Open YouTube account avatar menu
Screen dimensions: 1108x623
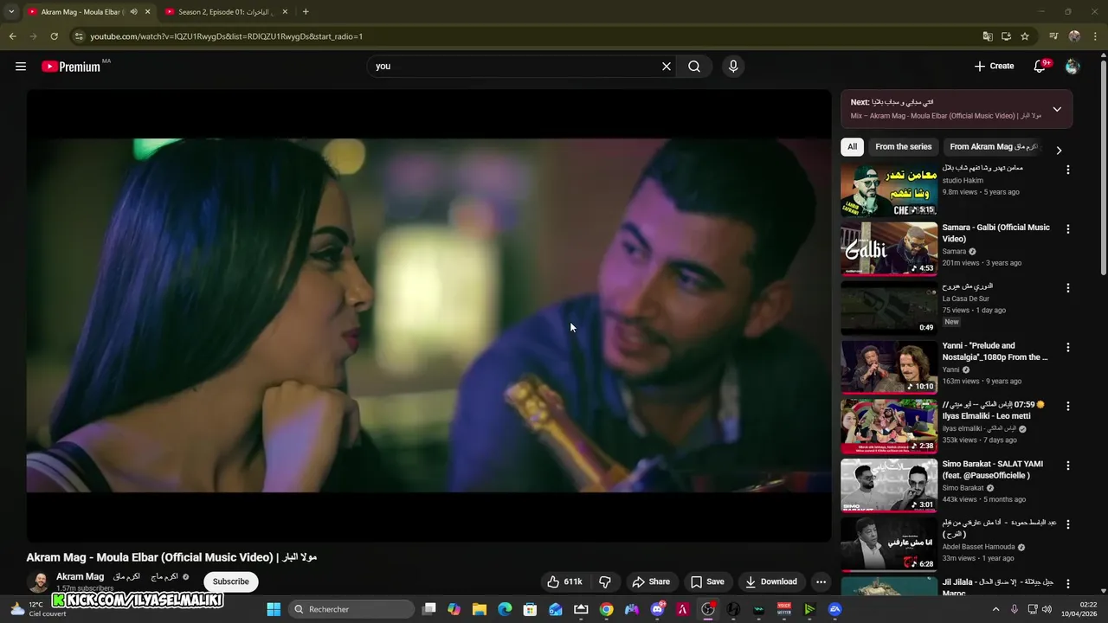1073,67
